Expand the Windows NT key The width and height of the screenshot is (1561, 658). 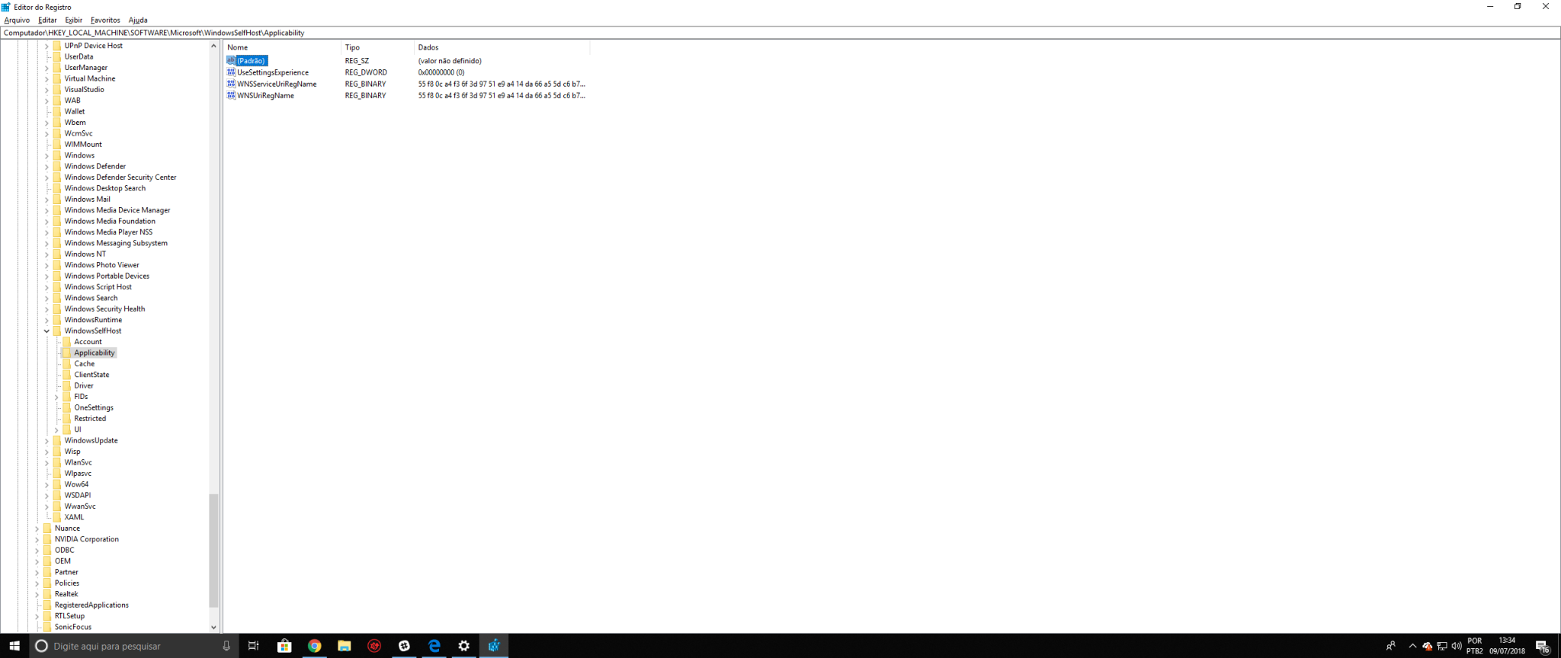[46, 254]
